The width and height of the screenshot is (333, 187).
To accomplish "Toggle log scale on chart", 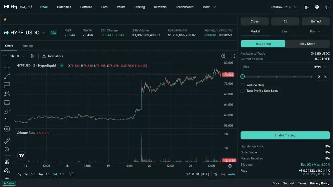I will tap(223, 174).
